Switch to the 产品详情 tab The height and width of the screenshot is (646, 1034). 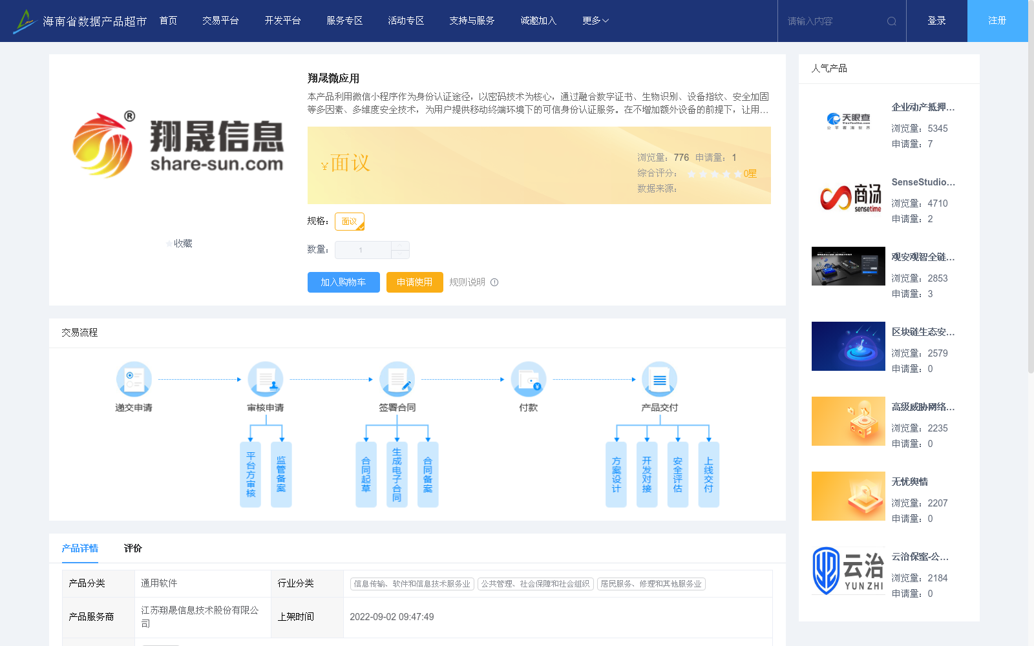pyautogui.click(x=80, y=548)
